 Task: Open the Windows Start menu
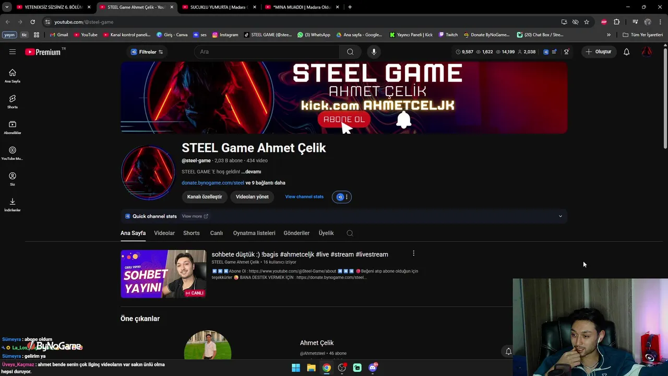[x=296, y=368]
